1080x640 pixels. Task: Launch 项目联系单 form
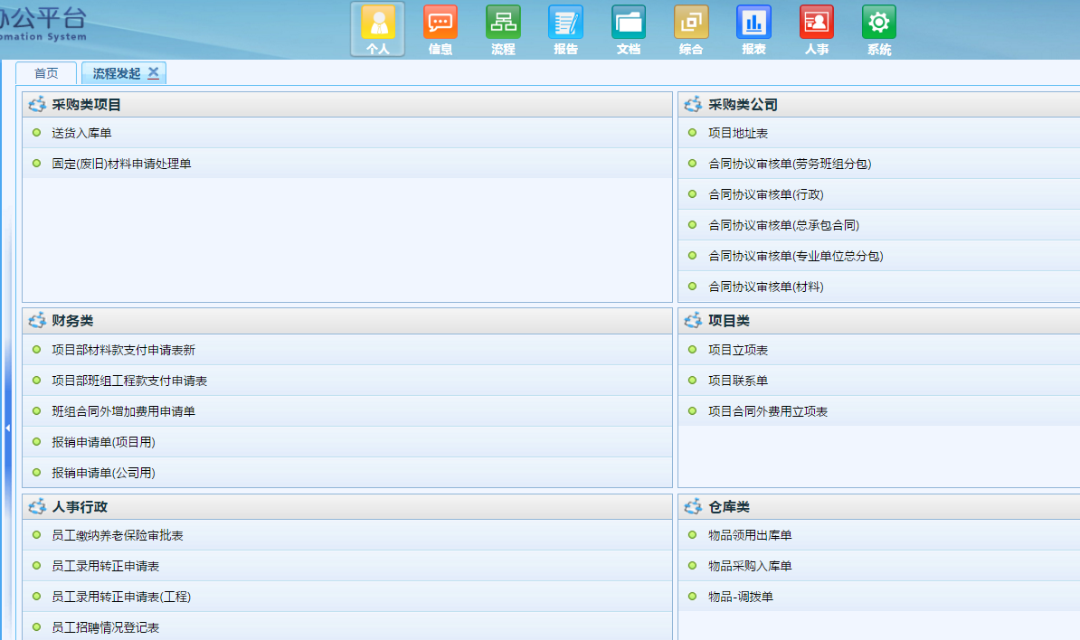(738, 381)
